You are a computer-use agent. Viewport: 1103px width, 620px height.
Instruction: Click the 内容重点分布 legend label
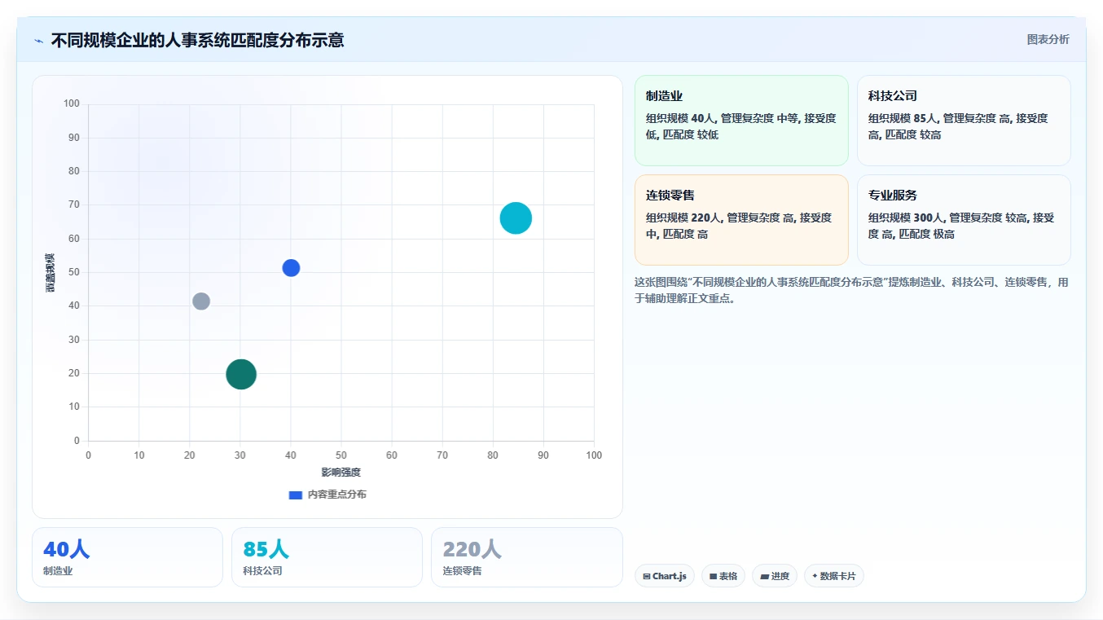(x=336, y=495)
